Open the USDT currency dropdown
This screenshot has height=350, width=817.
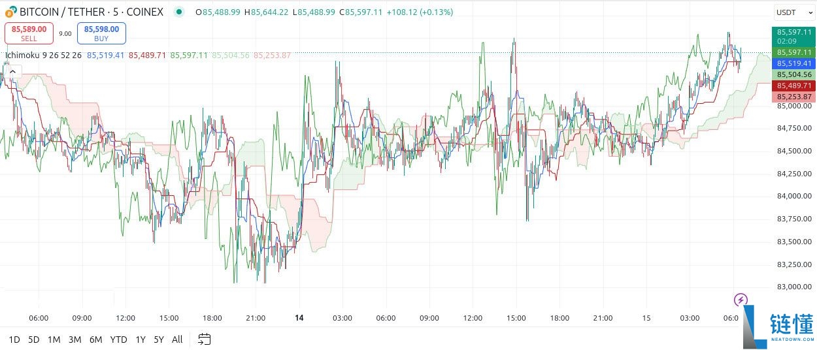pos(790,12)
